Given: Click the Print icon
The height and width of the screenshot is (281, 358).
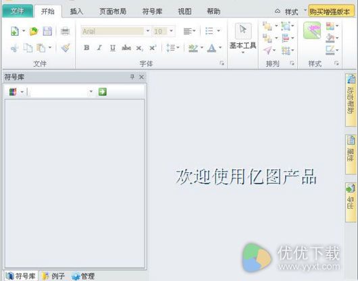Looking at the screenshot, I should tap(65, 31).
